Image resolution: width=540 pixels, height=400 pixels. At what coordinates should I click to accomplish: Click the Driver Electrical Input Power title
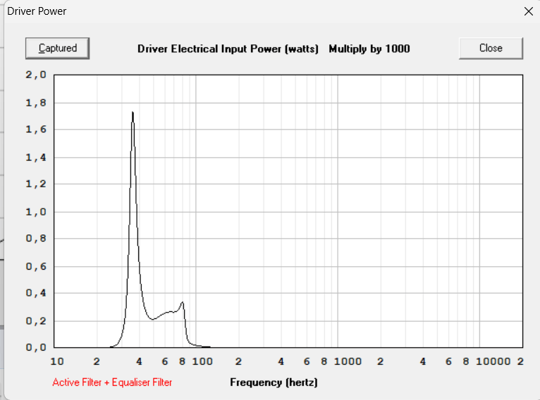[228, 49]
